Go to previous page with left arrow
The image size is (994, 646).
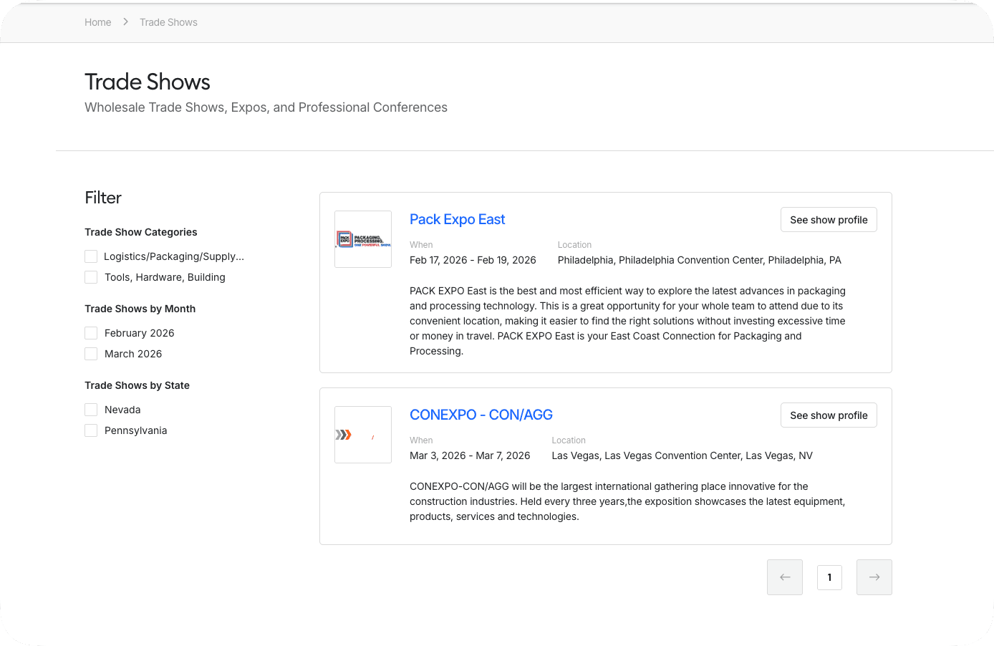(x=785, y=577)
